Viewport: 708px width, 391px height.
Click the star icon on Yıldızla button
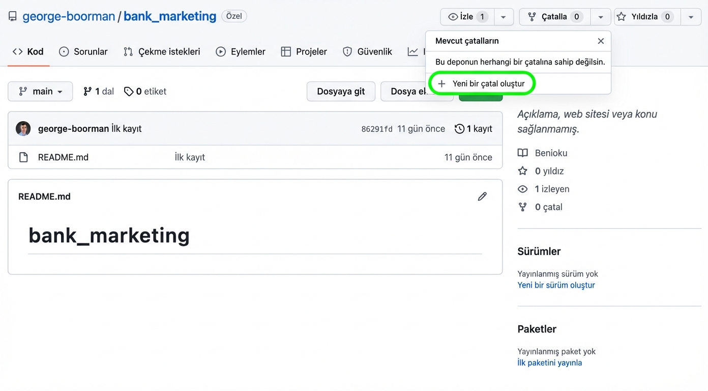(622, 16)
